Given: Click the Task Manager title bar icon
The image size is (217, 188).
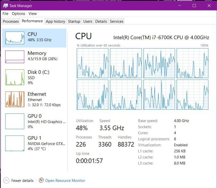Looking at the screenshot, I should point(5,6).
